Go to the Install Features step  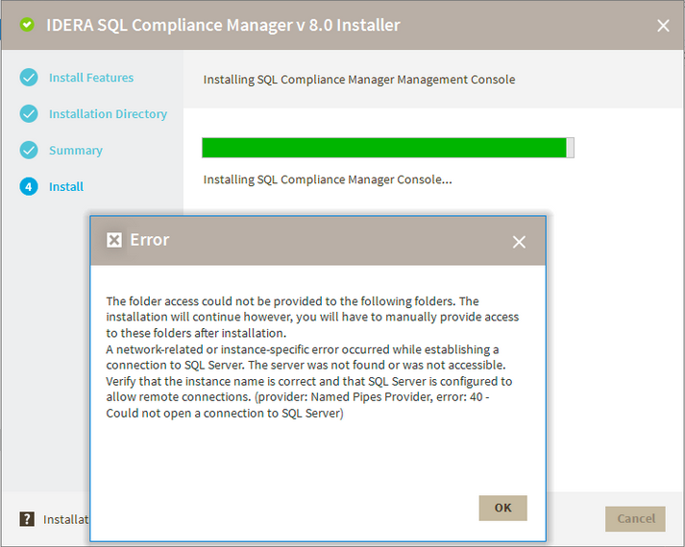click(91, 78)
